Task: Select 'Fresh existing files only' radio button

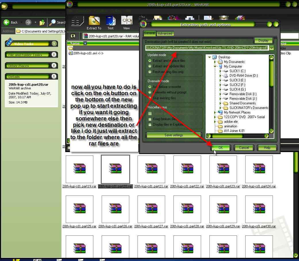Action: click(x=150, y=72)
